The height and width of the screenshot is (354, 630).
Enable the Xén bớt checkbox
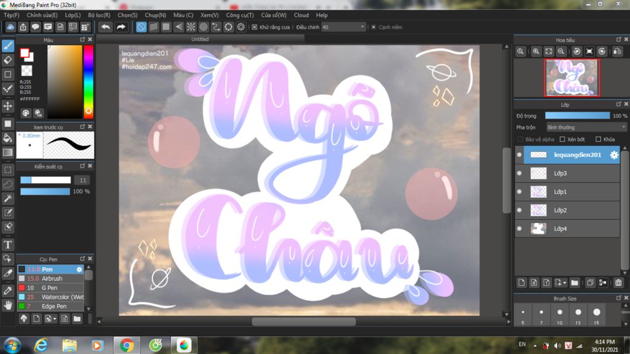pos(562,139)
